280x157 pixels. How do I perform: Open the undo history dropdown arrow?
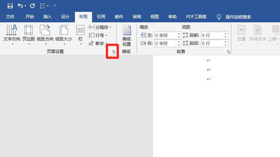(25, 6)
